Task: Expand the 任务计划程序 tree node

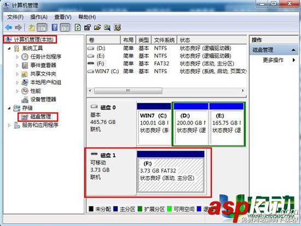Action: tap(18, 57)
